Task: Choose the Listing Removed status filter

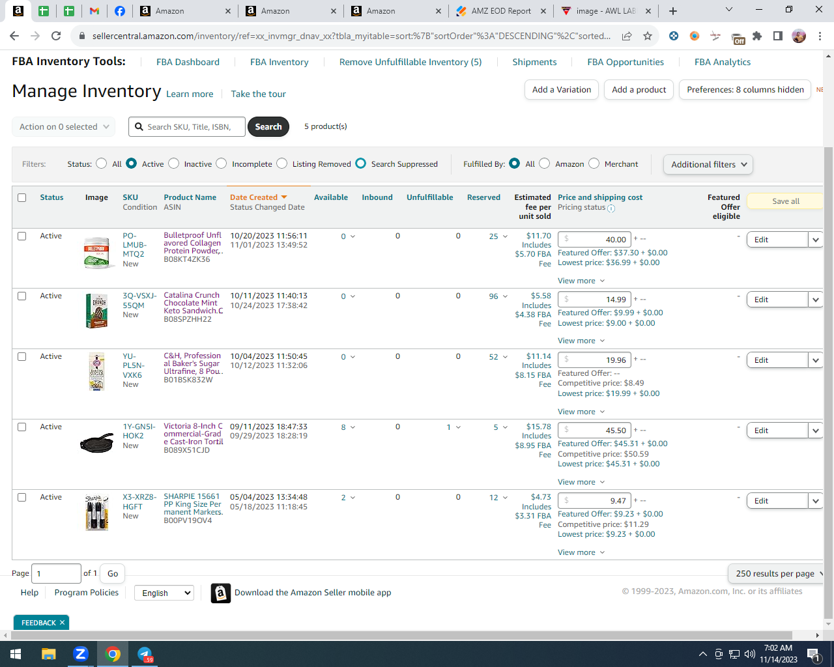Action: [281, 163]
